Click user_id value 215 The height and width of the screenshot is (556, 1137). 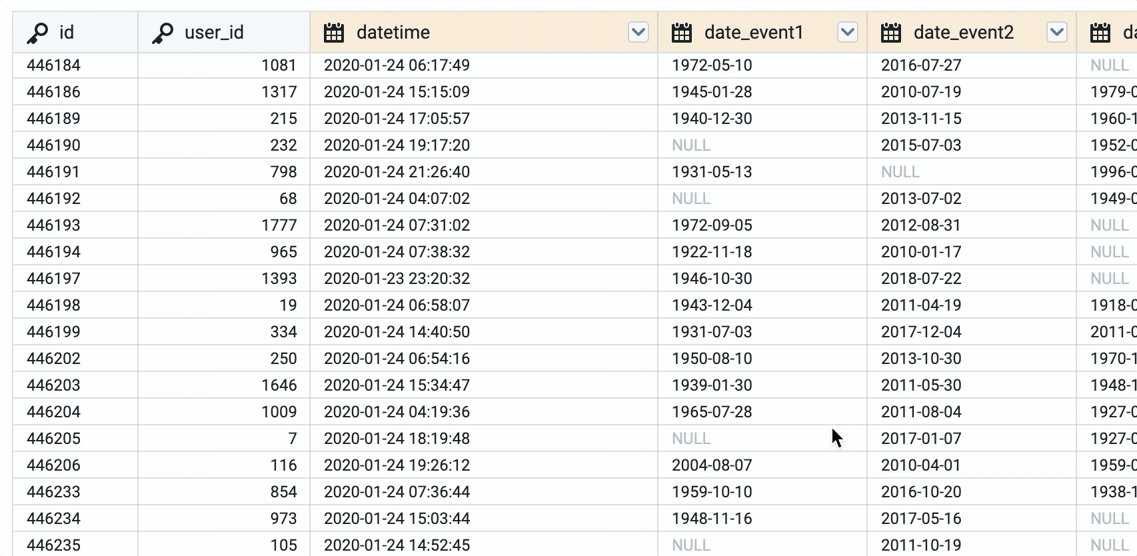283,119
